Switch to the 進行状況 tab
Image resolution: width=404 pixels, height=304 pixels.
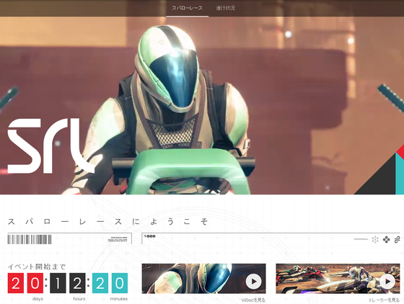(225, 8)
